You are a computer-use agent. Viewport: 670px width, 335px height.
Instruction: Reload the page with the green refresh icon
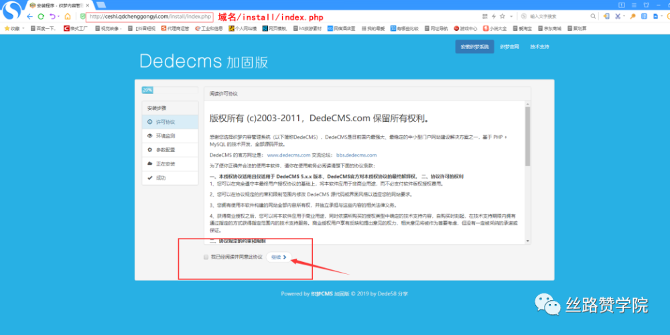41,17
